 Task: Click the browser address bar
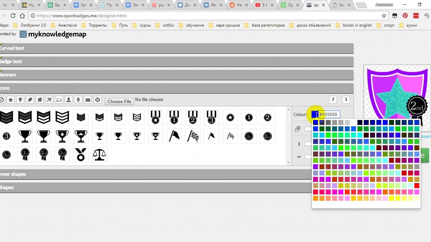click(209, 16)
